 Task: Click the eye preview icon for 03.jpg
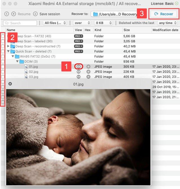(79, 77)
